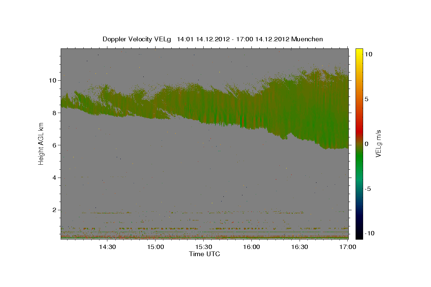Click the 16:00 time tick label
Viewport: 431px width, 287px height.
(x=252, y=247)
